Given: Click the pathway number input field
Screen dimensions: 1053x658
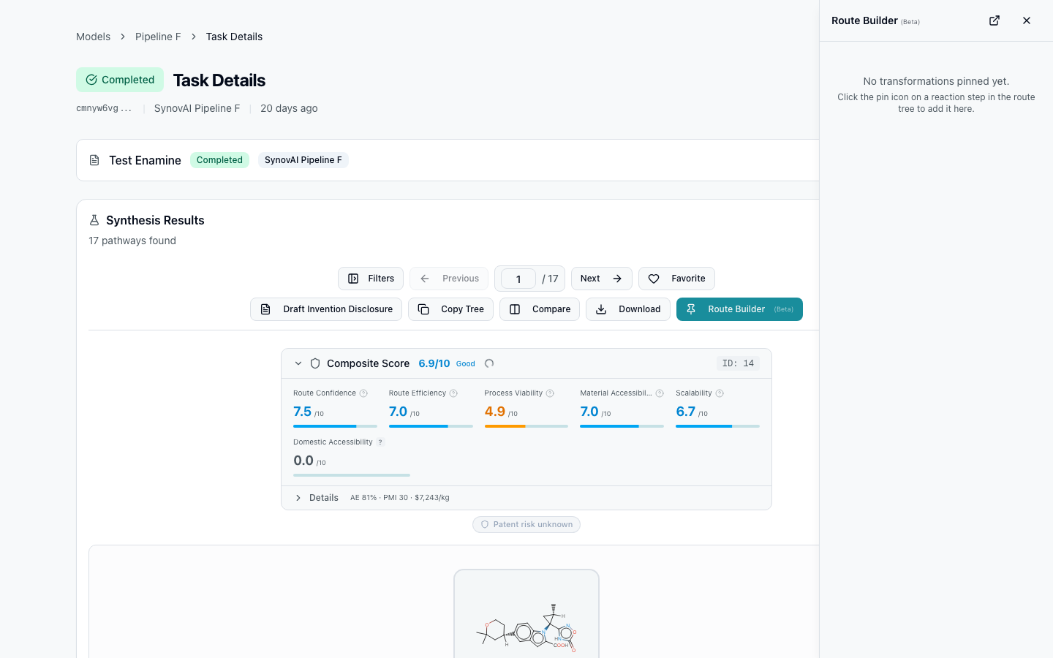Looking at the screenshot, I should coord(518,279).
